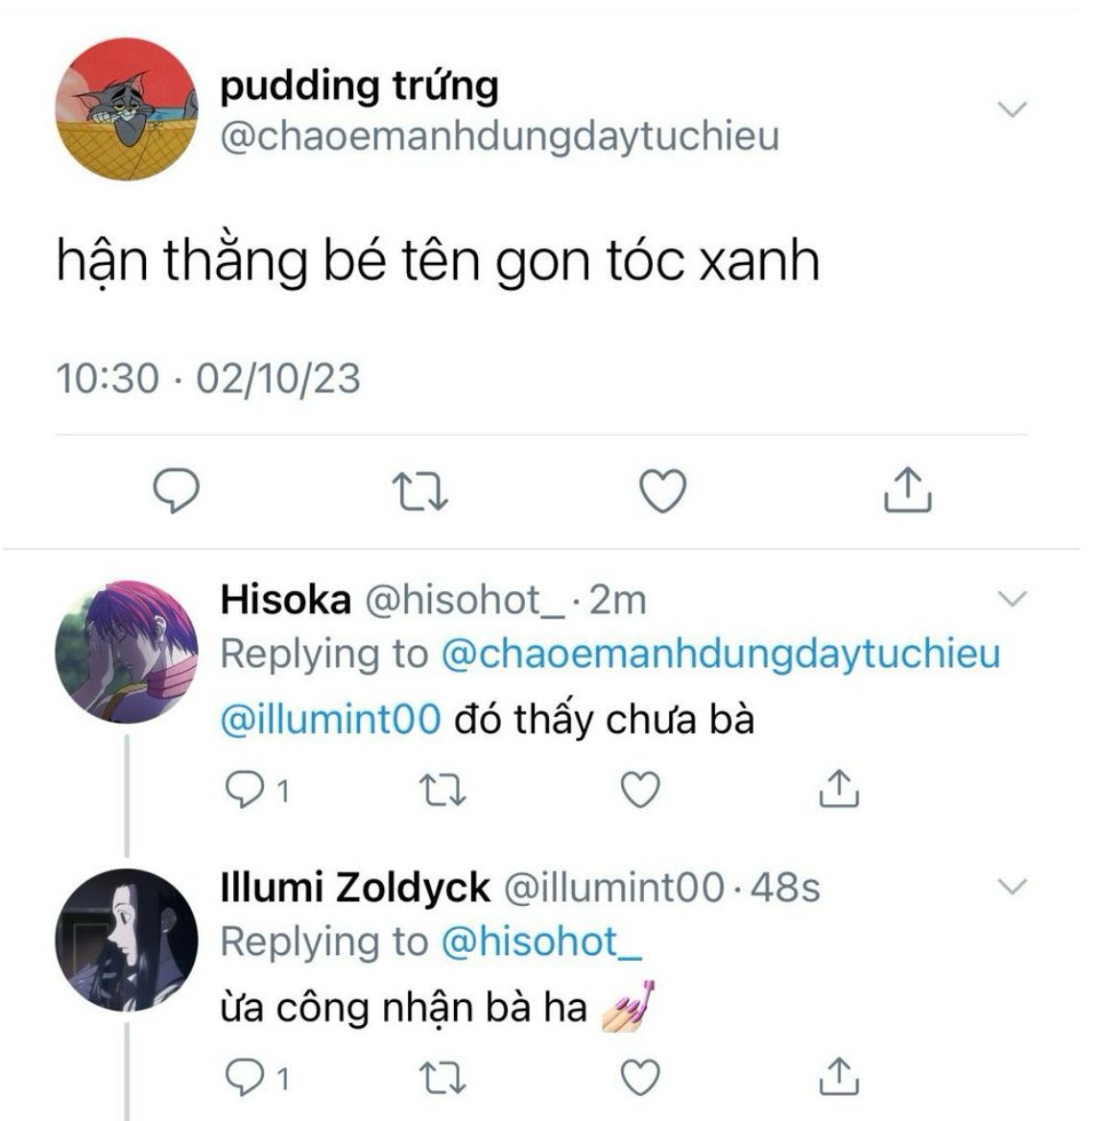Like the main tweet about gon tóc xanh

click(663, 491)
